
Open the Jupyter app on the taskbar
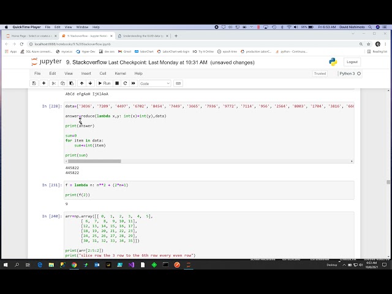tap(189, 265)
